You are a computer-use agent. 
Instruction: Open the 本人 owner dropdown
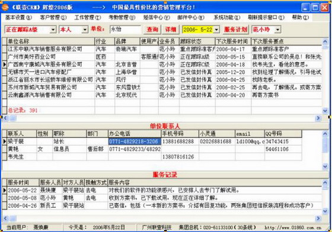(85, 30)
